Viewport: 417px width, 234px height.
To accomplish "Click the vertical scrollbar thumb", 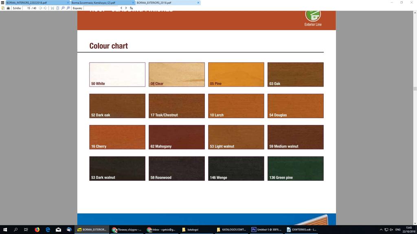I will [415, 89].
